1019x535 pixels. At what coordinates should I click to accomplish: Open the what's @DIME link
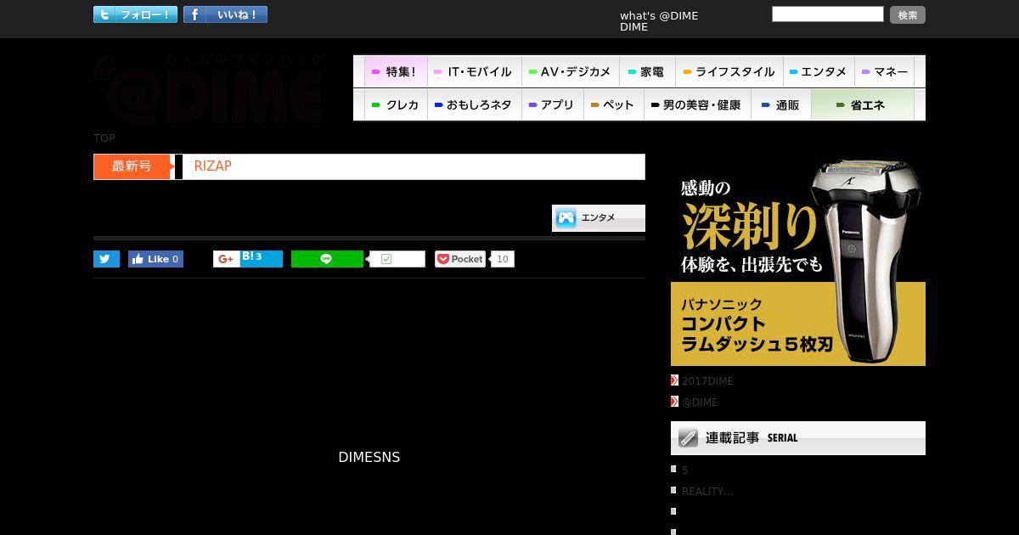tap(659, 15)
